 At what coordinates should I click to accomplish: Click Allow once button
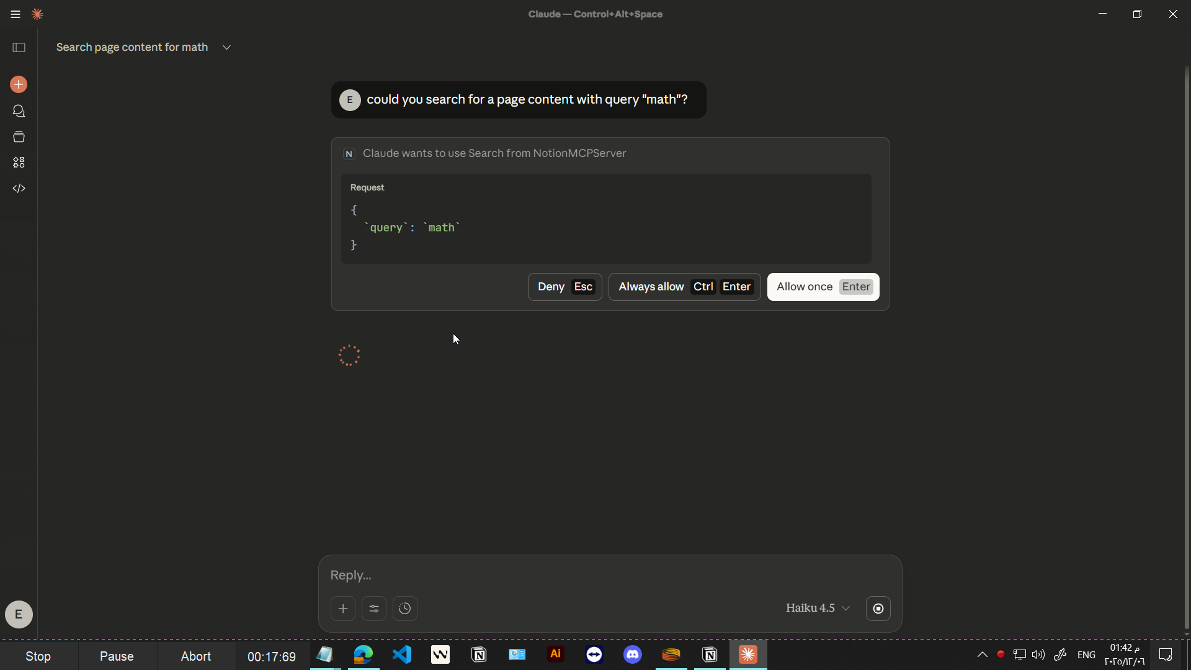click(823, 287)
